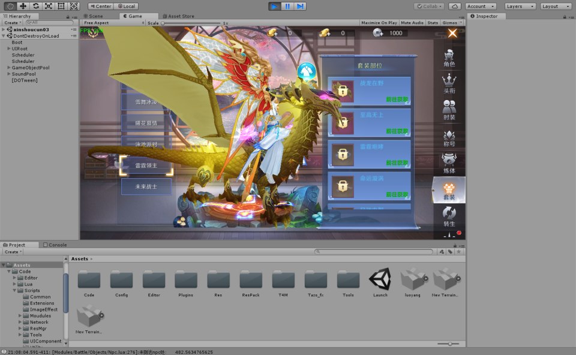Select the luoyang asset in the Assets grid
This screenshot has width=576, height=355.
pos(413,282)
